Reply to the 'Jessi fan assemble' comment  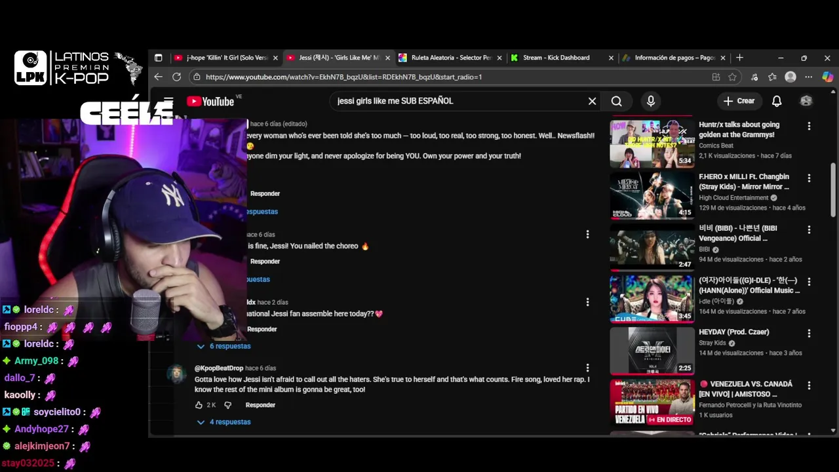tap(262, 329)
